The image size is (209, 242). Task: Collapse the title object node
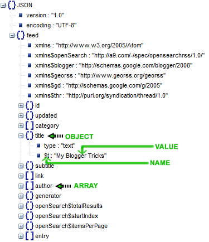pyautogui.click(x=21, y=136)
